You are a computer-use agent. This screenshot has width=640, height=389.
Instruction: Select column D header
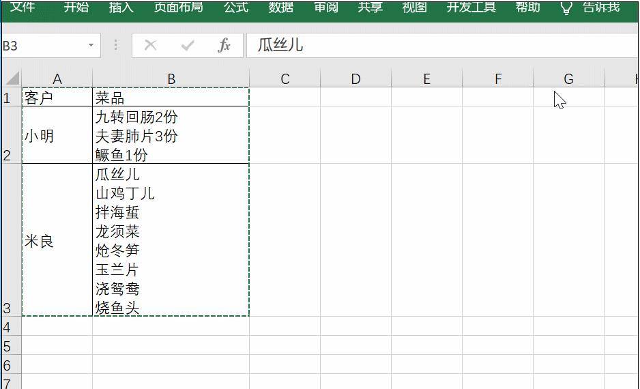pos(356,78)
